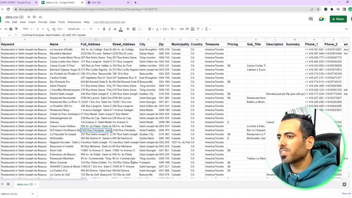The image size is (352, 198).
Task: Open vertical align dropdown
Action: (x=158, y=29)
